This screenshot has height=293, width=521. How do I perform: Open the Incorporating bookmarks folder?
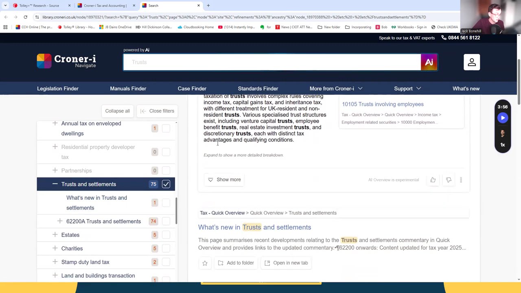(358, 27)
